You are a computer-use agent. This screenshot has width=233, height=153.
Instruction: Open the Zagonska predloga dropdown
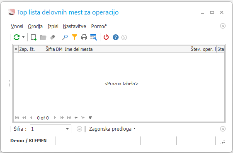click(x=112, y=129)
